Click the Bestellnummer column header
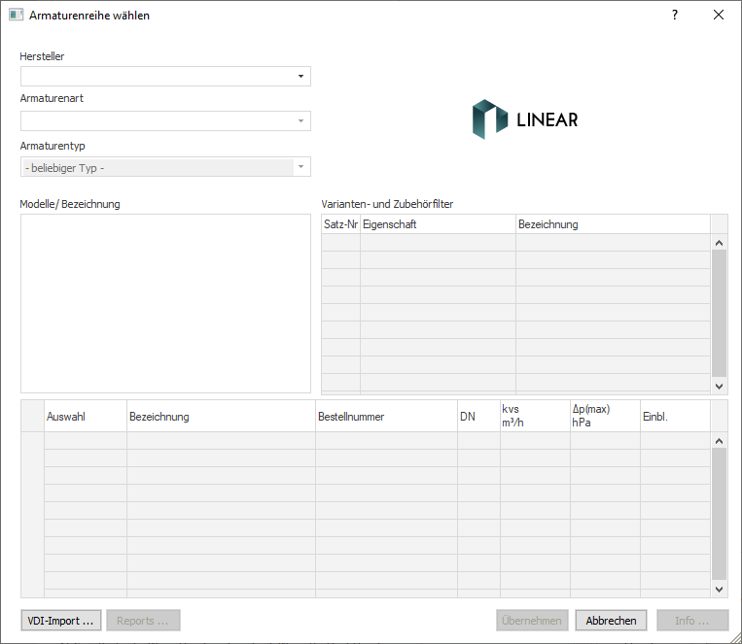Image resolution: width=742 pixels, height=644 pixels. tap(386, 416)
